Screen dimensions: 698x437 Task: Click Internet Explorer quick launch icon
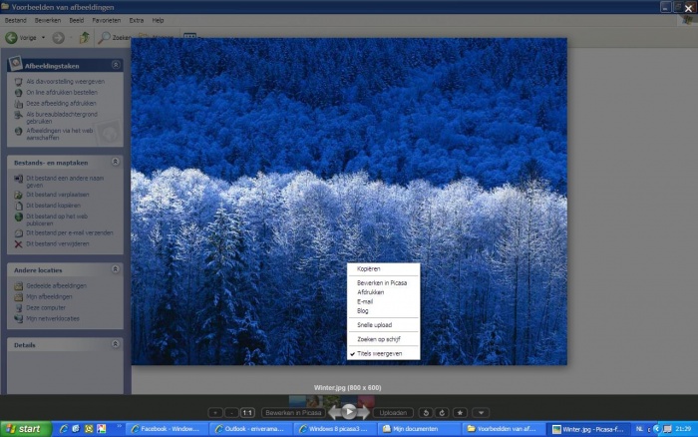pyautogui.click(x=63, y=429)
